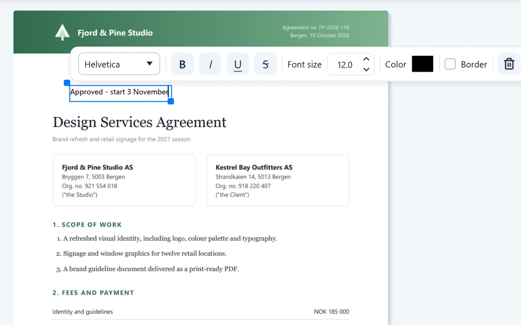Click 'Org. no. 921 554 018' text
The height and width of the screenshot is (325, 521).
[x=89, y=186]
